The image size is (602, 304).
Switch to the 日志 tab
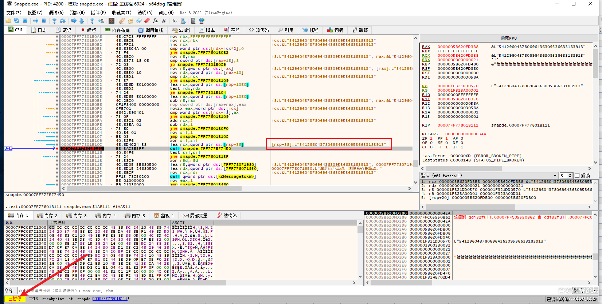click(39, 30)
